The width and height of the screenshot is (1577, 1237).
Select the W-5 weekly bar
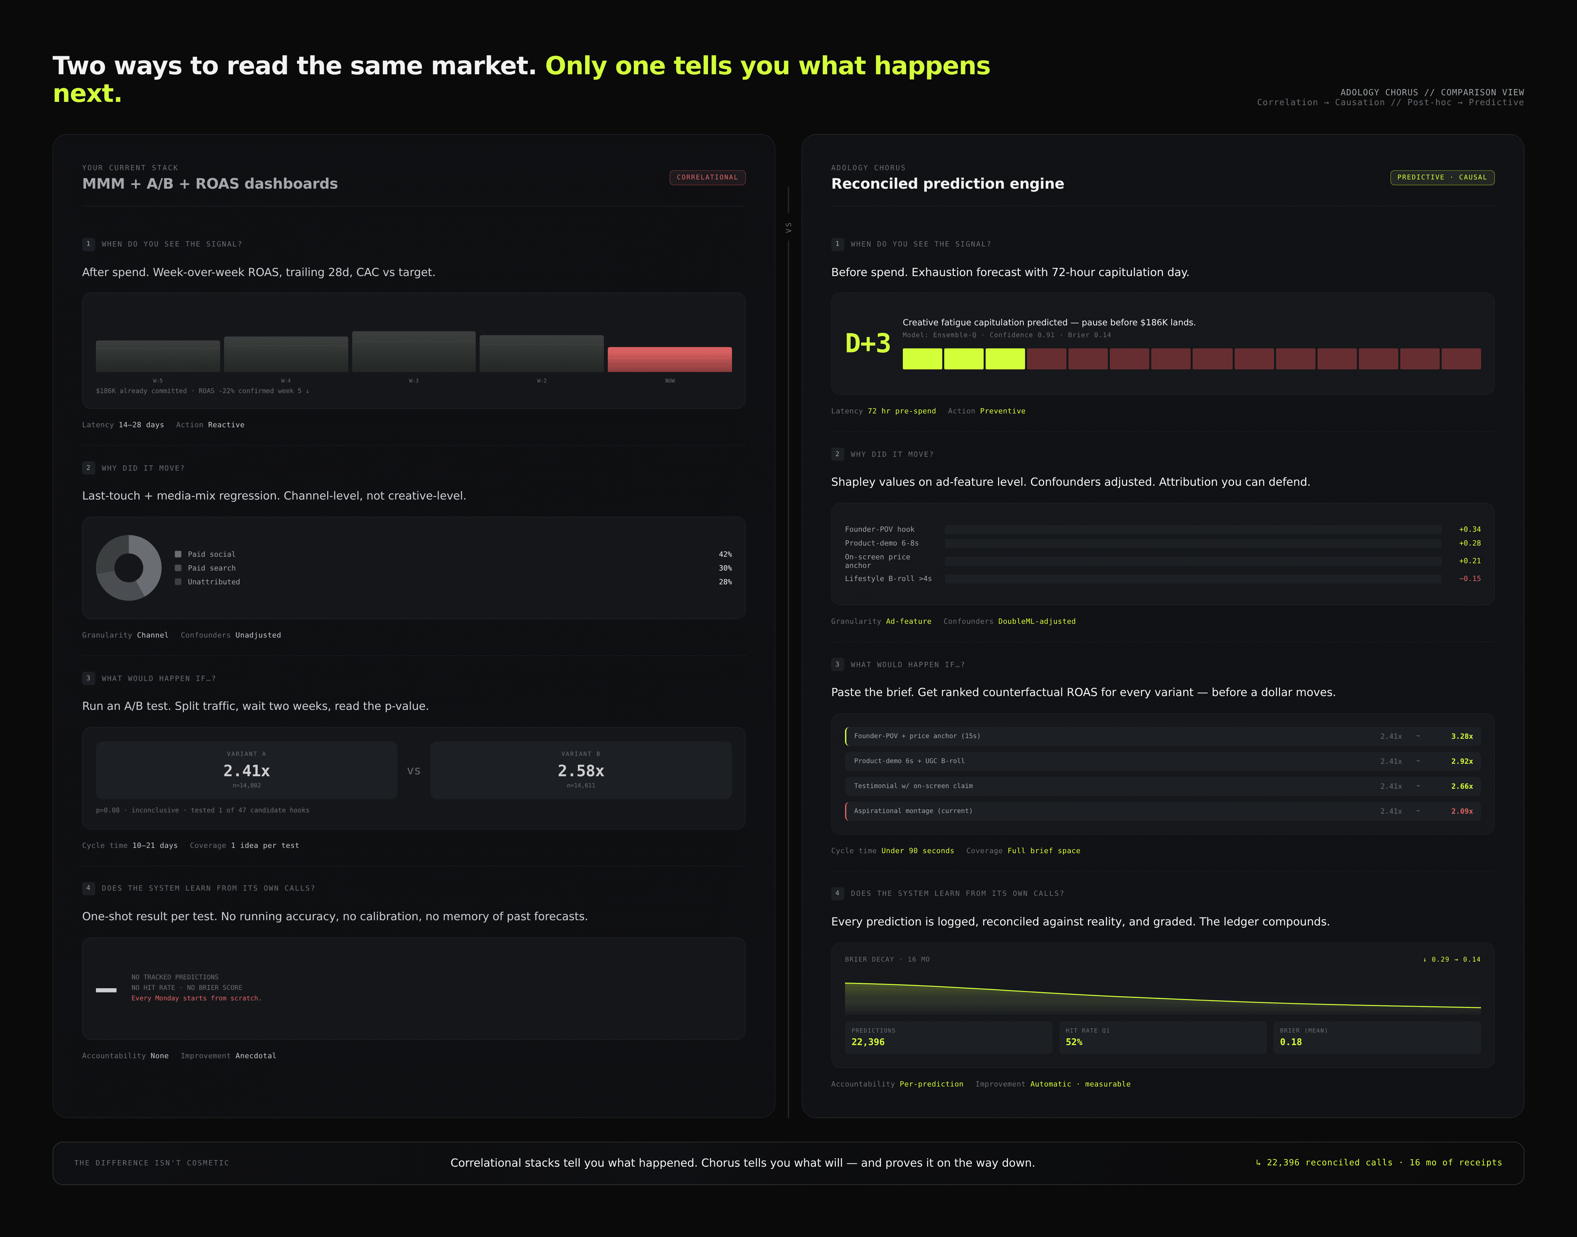pos(158,356)
